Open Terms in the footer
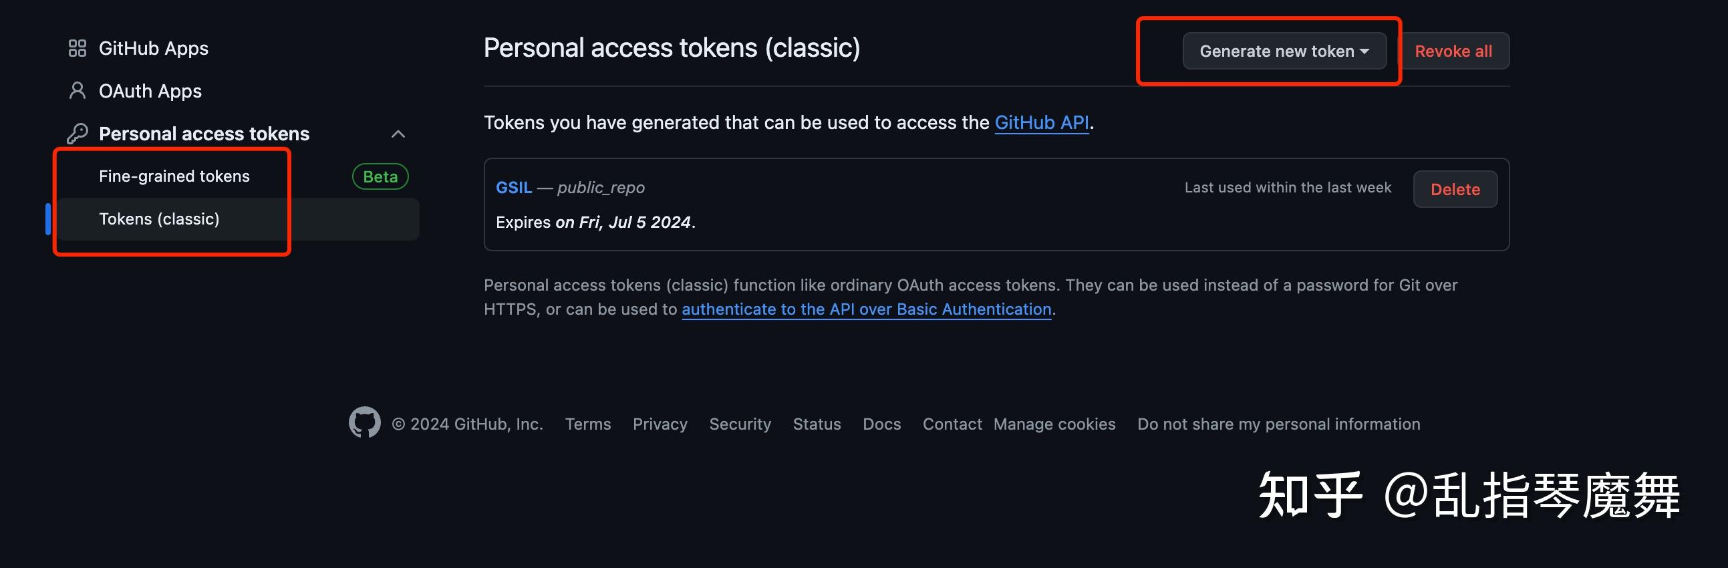This screenshot has height=568, width=1728. [587, 424]
